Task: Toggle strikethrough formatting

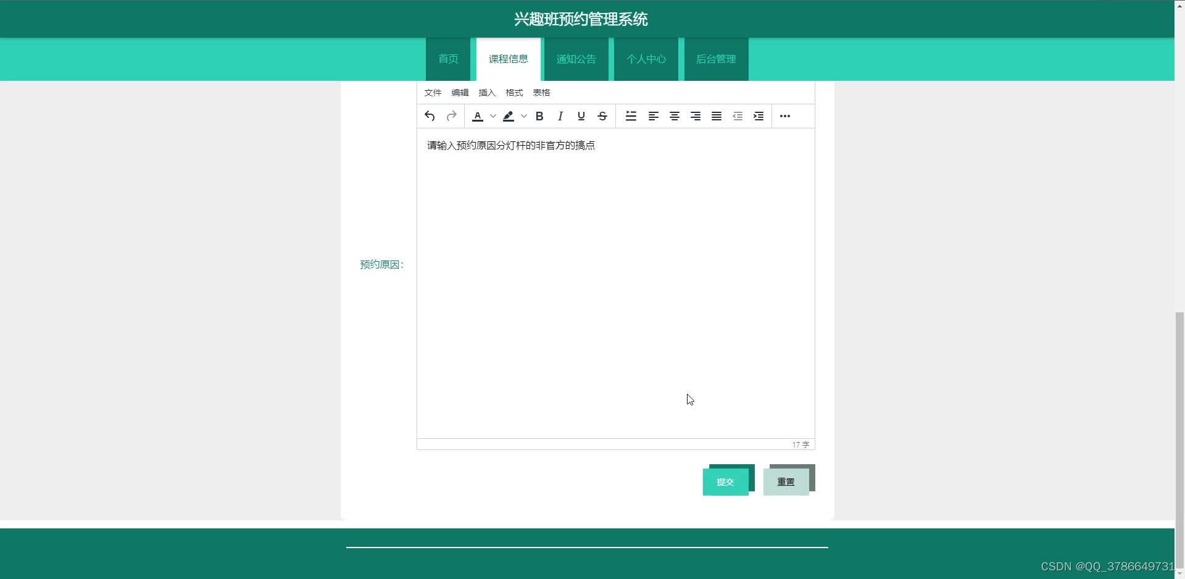Action: point(602,116)
